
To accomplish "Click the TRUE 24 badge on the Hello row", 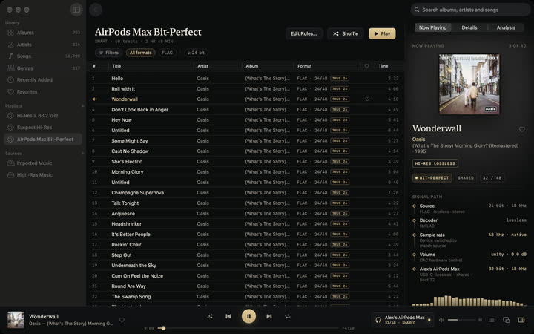I will 340,79.
